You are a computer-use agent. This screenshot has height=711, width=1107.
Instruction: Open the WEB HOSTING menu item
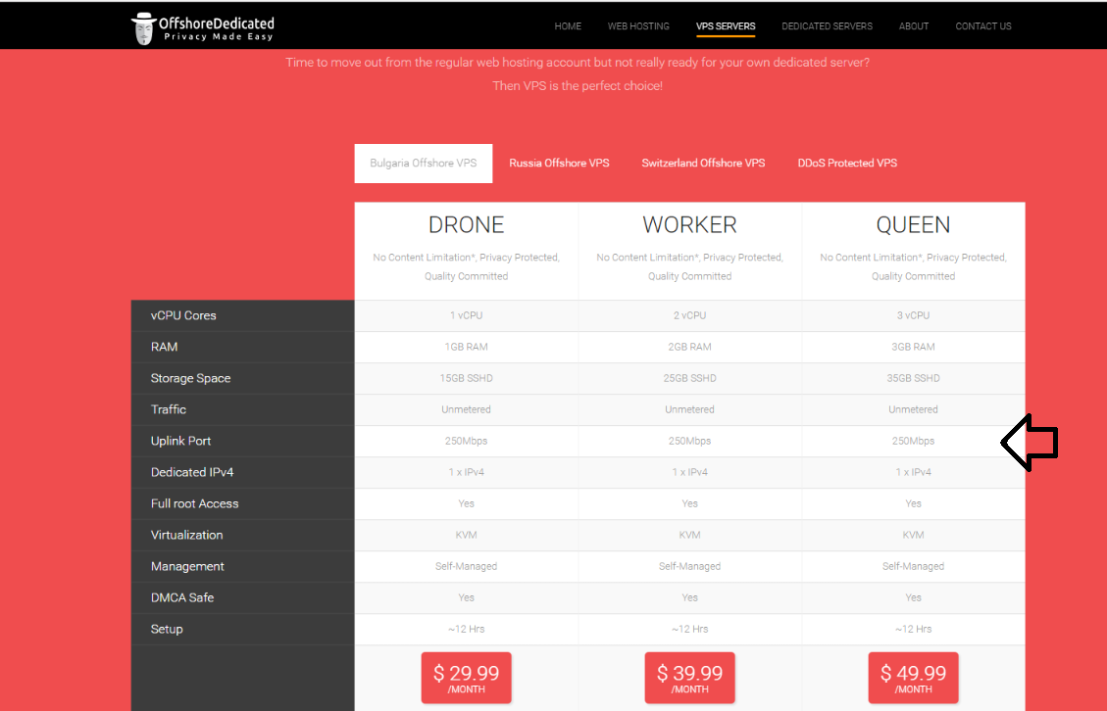[638, 26]
